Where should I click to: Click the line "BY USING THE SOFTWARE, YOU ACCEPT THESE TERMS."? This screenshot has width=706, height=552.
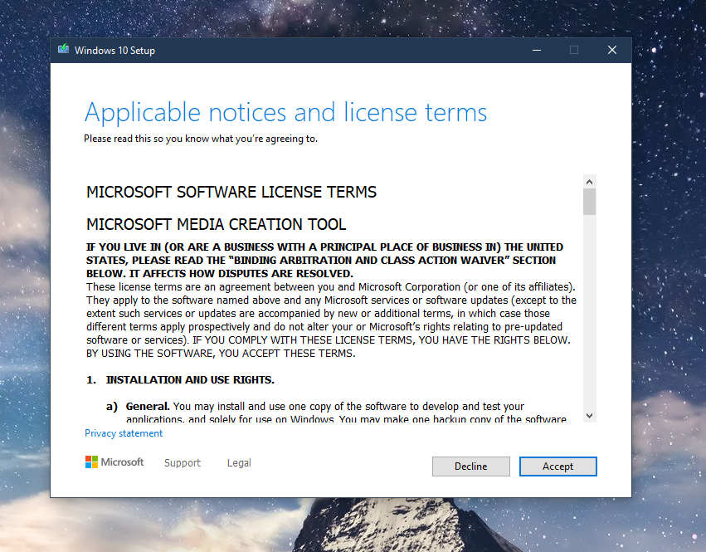pos(221,354)
